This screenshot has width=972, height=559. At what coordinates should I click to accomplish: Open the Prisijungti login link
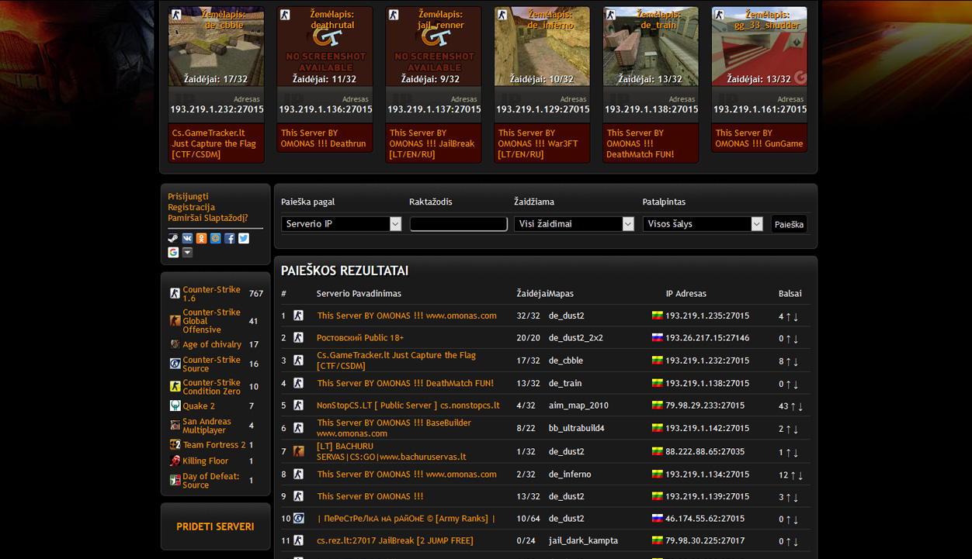pos(188,197)
